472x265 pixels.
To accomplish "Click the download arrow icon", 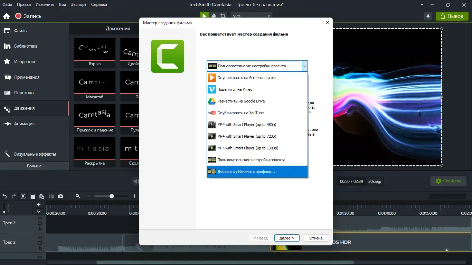I will coord(428,16).
